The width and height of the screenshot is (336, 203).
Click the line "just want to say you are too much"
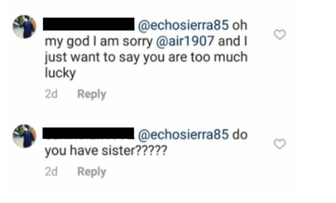pos(146,58)
